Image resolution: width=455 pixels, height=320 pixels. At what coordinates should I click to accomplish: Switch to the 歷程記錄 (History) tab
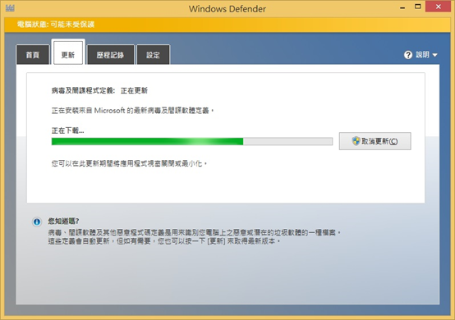click(x=110, y=54)
